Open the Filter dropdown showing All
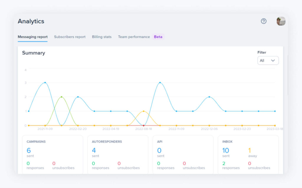This screenshot has width=302, height=188. 268,60
